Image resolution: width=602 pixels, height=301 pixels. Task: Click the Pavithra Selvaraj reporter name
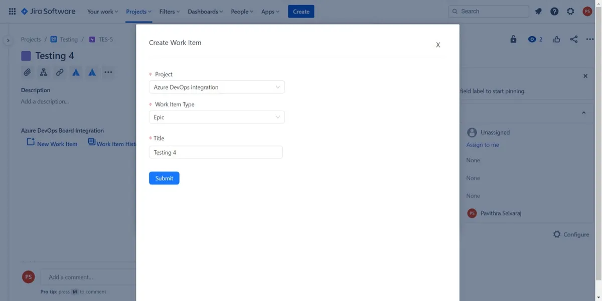pos(501,213)
